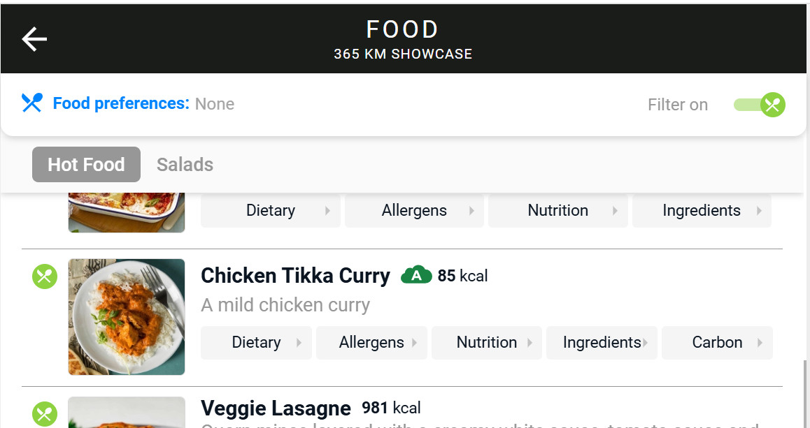This screenshot has width=810, height=428.
Task: Expand Allergens for Chicken Tikka Curry
Action: (371, 342)
